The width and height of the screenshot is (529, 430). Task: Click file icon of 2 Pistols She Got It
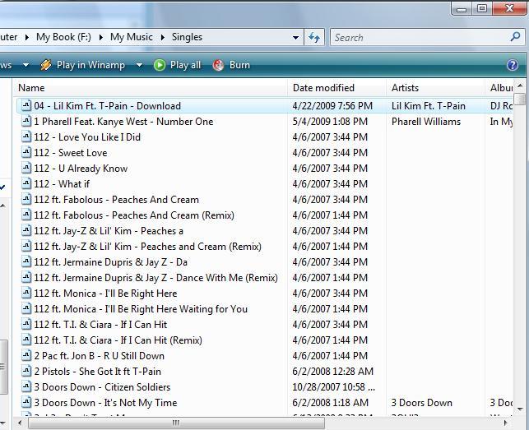coord(26,371)
